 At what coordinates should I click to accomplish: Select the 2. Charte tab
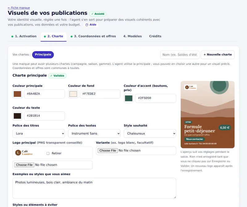point(53,36)
